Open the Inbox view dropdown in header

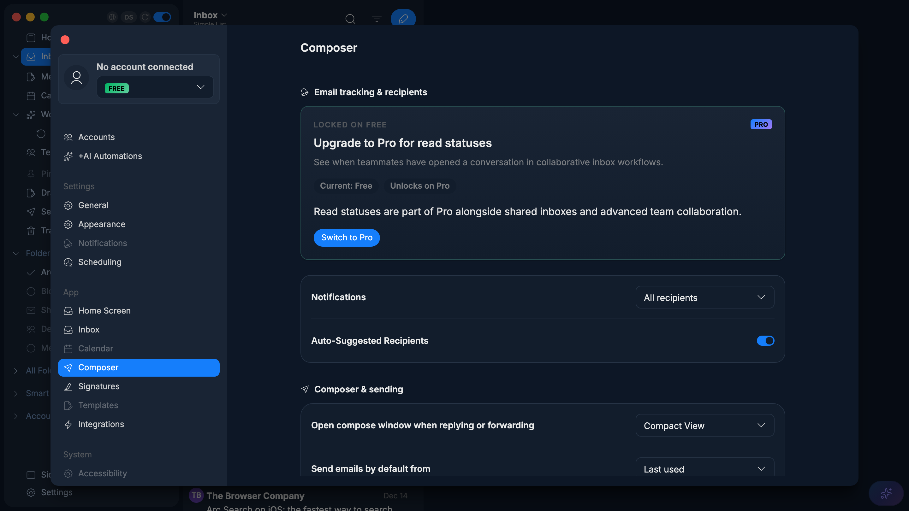[x=210, y=15]
